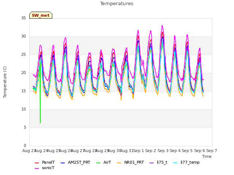Click the orange NR01_PRT legend color marker
This screenshot has height=175, width=234.
(119, 163)
